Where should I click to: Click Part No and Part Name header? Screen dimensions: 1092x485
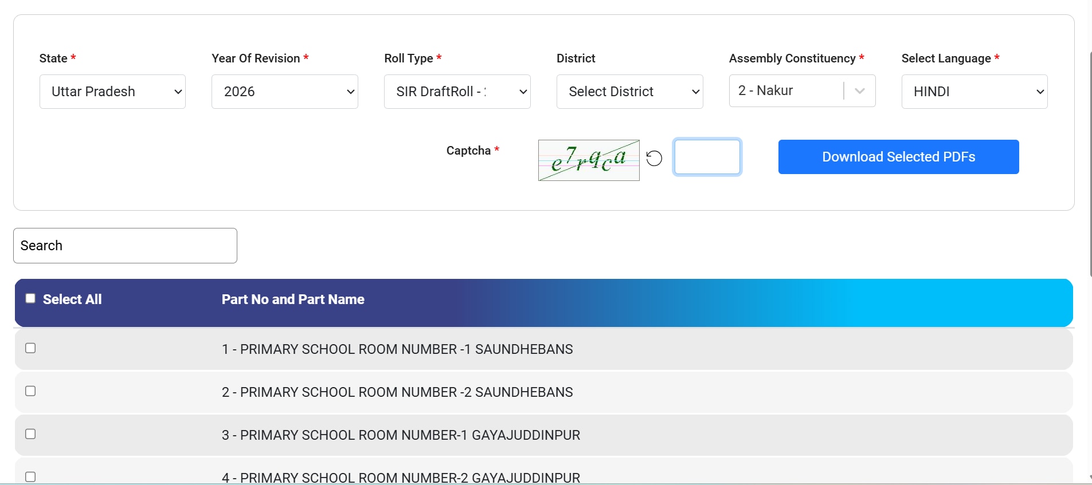293,299
